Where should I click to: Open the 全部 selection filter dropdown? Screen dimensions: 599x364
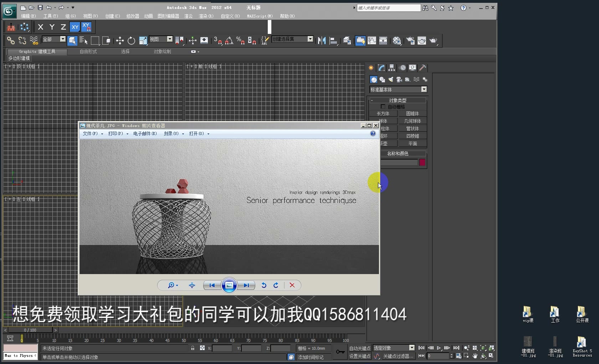pos(63,39)
